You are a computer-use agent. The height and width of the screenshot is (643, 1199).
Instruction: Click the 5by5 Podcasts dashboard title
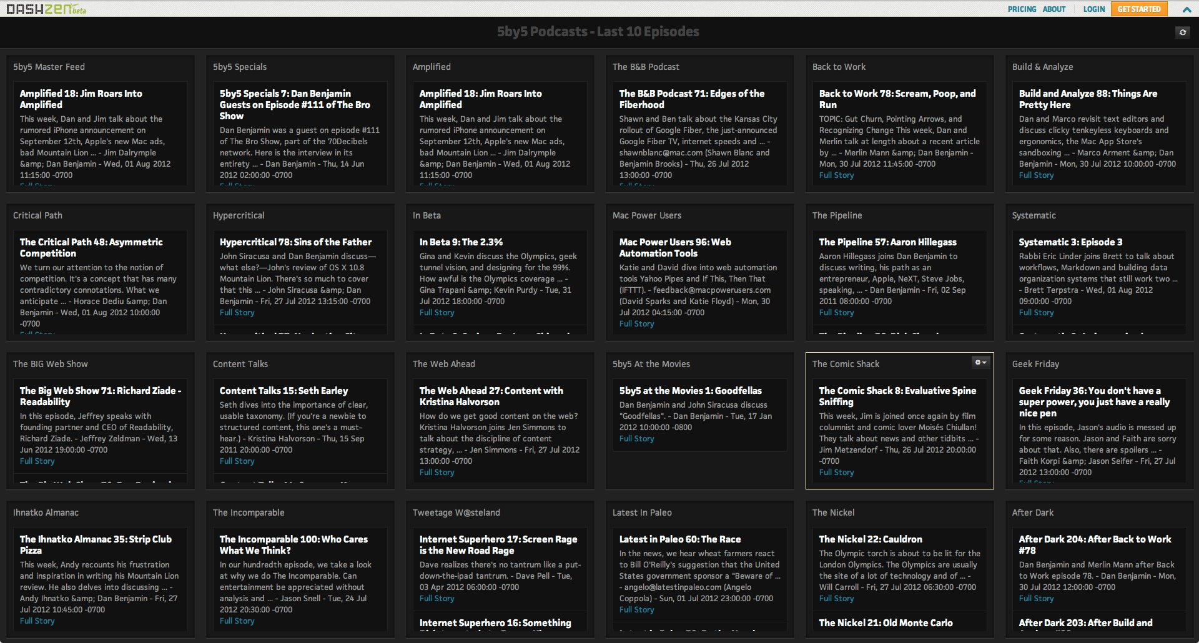[x=598, y=32]
